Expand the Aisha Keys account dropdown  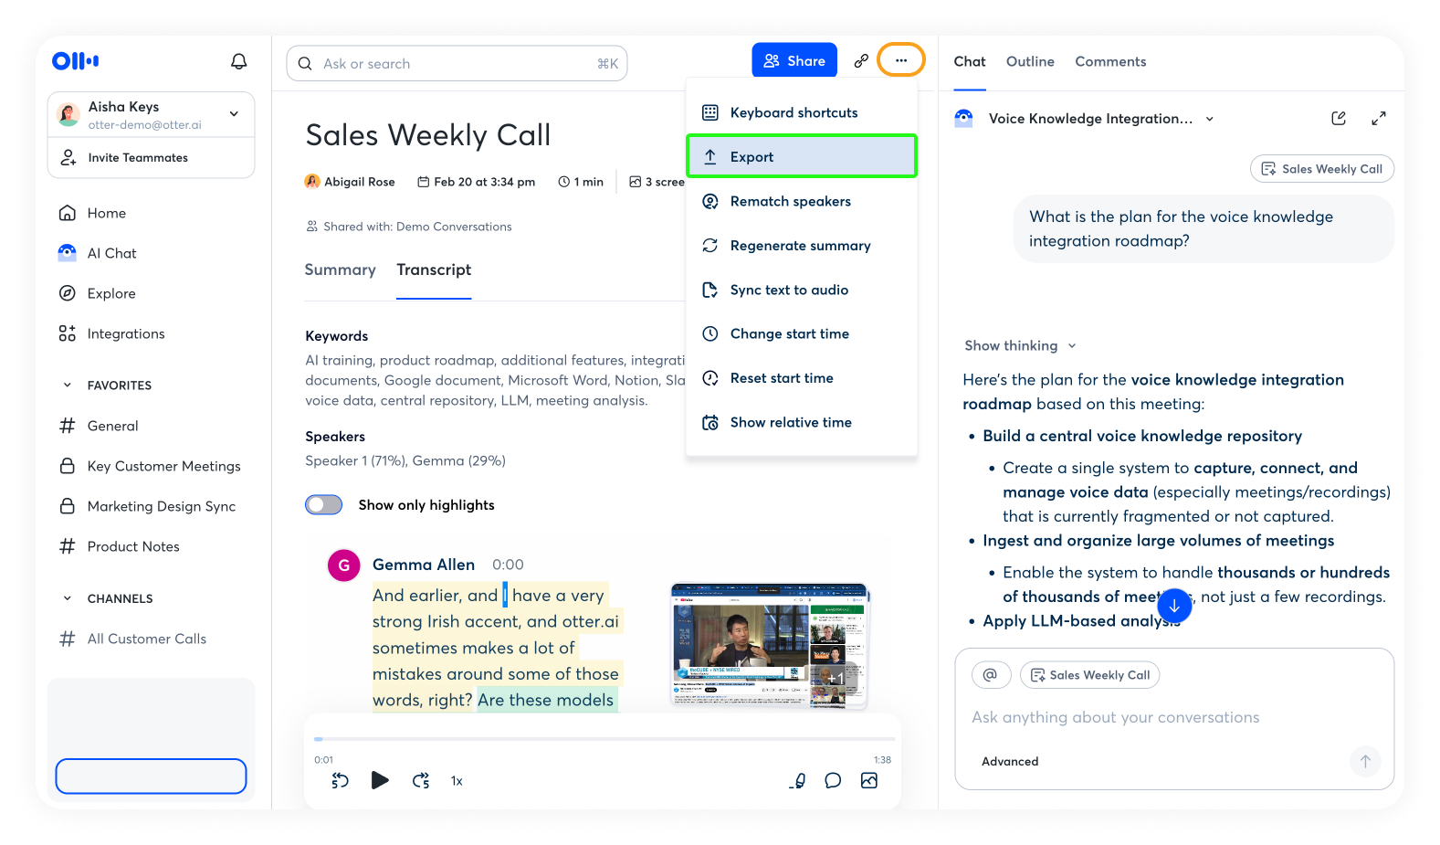tap(234, 114)
